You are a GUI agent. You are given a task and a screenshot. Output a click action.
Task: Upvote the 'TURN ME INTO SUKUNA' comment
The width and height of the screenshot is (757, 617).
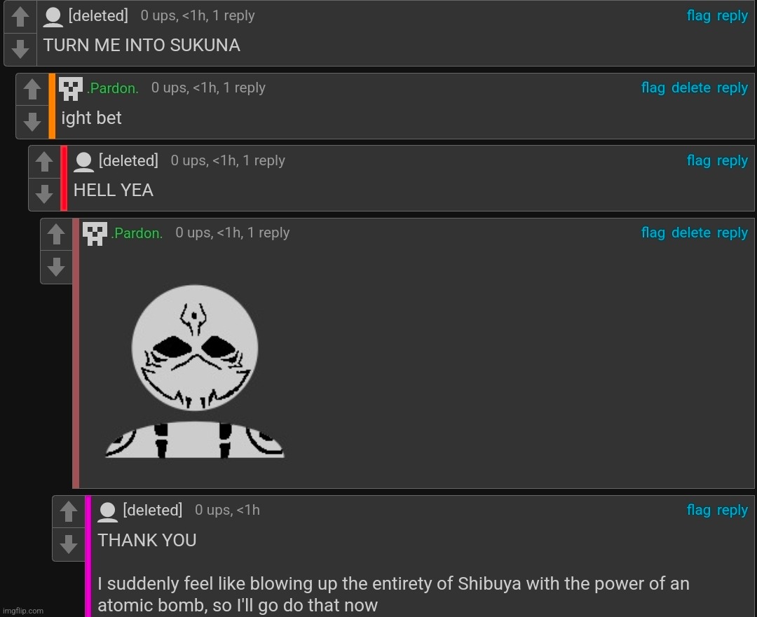[x=20, y=17]
